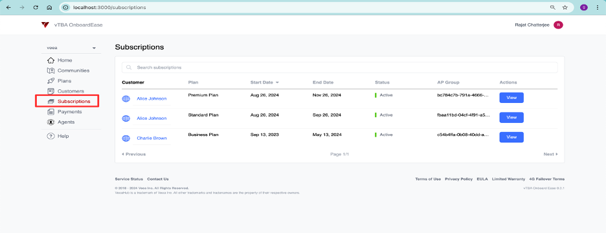Open the Rajat Chatterjee user avatar
The width and height of the screenshot is (606, 233).
point(558,25)
